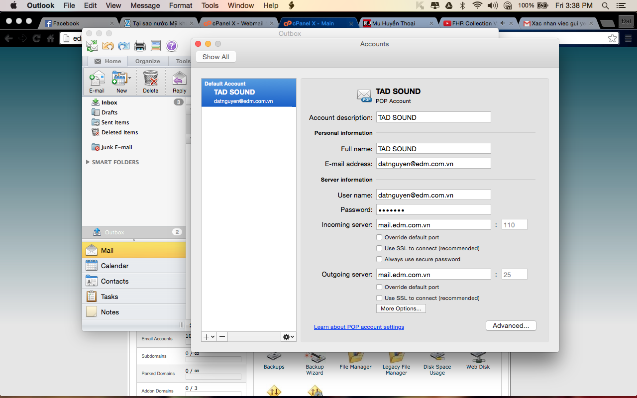Open the add account plus dropdown
Image resolution: width=637 pixels, height=398 pixels.
[209, 337]
